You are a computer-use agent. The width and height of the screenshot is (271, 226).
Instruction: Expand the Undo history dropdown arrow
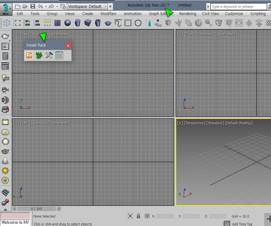tap(46, 6)
